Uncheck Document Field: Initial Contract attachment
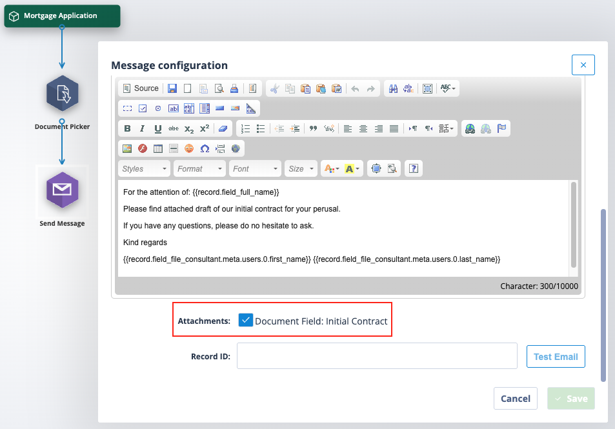Screen dimensions: 615x429 [x=245, y=320]
